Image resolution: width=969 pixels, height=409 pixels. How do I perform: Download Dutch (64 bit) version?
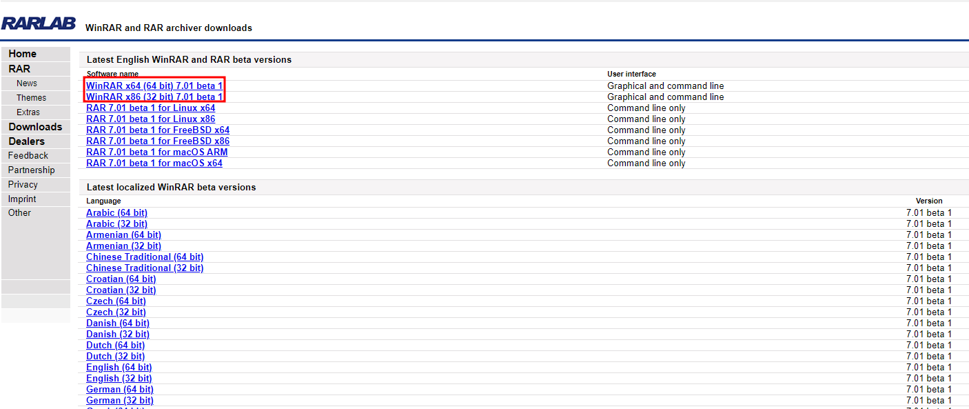click(115, 346)
